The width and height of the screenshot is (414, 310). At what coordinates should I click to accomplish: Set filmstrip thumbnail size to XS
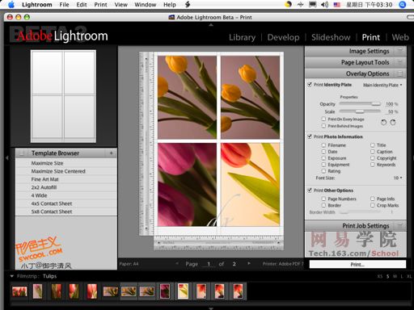380,276
